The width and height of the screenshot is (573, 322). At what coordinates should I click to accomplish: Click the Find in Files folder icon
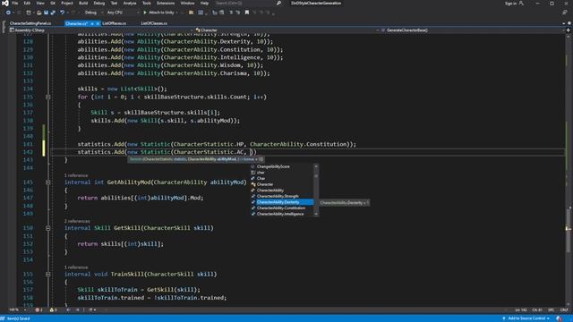pos(191,13)
